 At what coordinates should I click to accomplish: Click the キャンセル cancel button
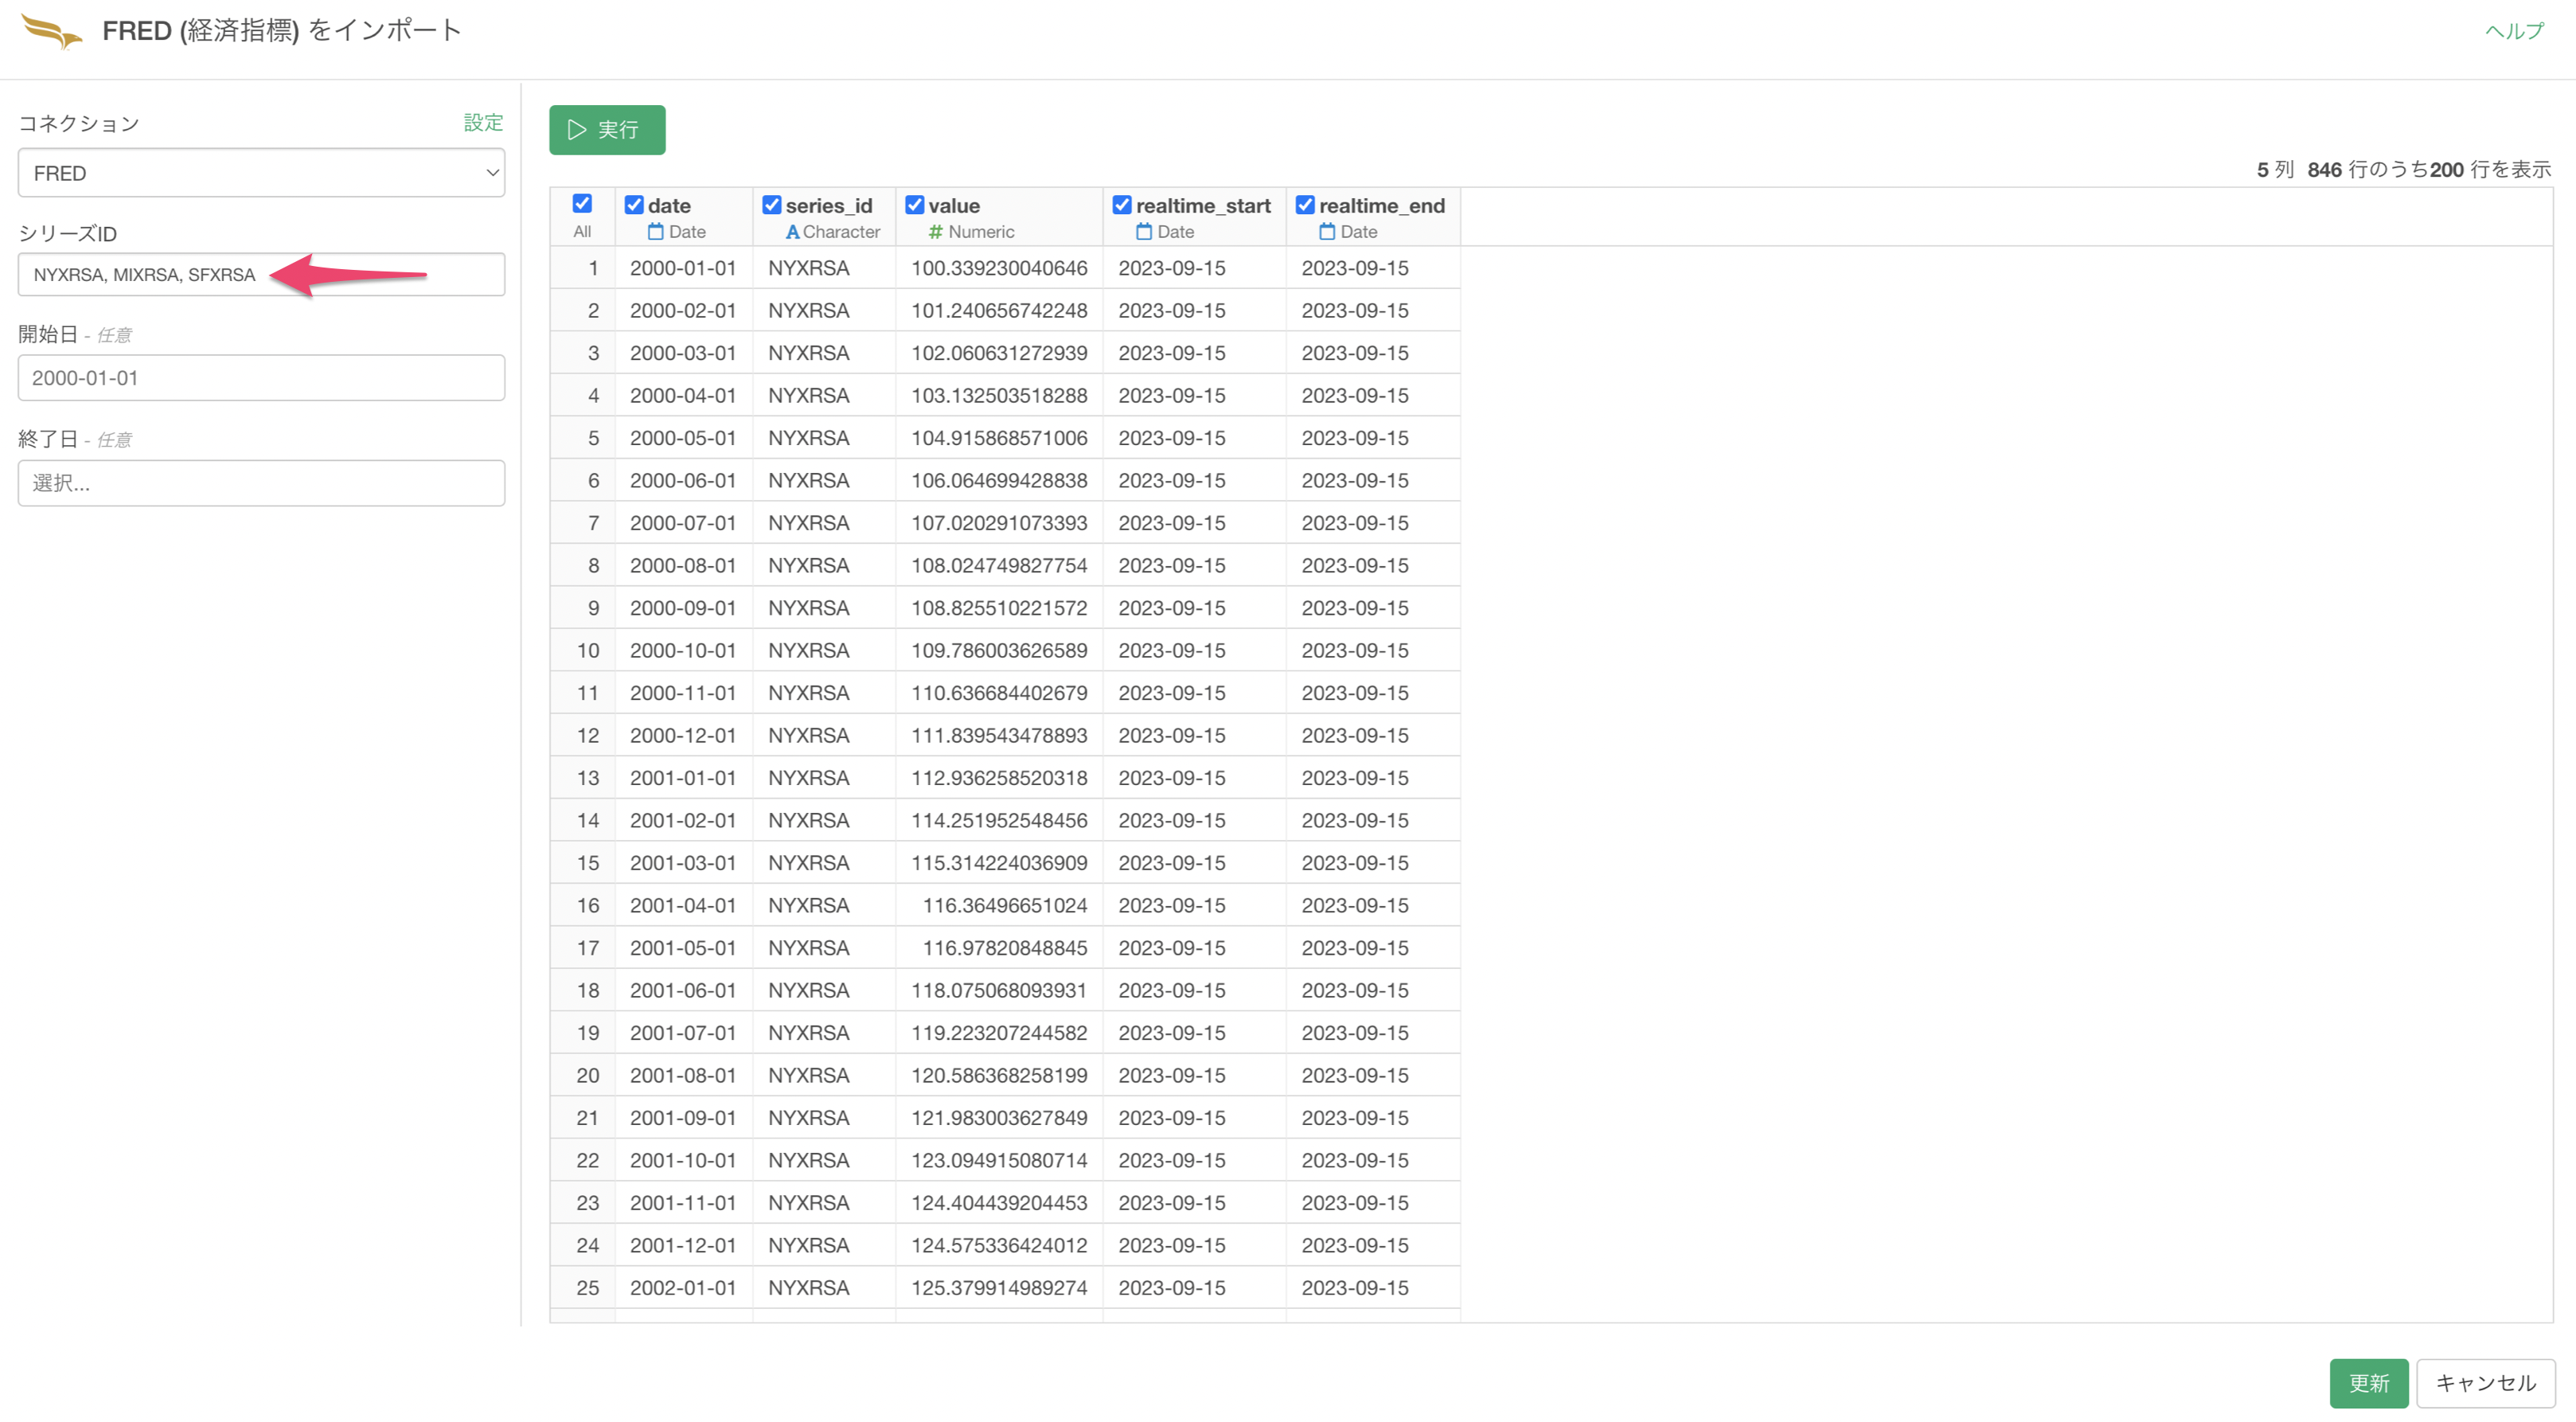coord(2485,1383)
